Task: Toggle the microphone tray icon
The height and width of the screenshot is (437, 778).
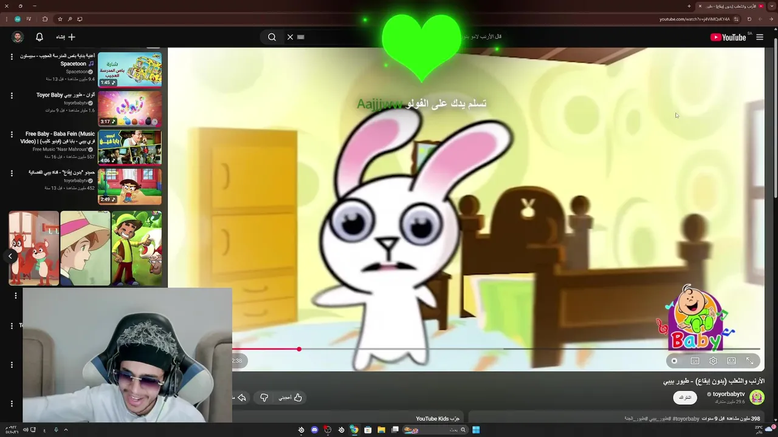Action: [56, 430]
